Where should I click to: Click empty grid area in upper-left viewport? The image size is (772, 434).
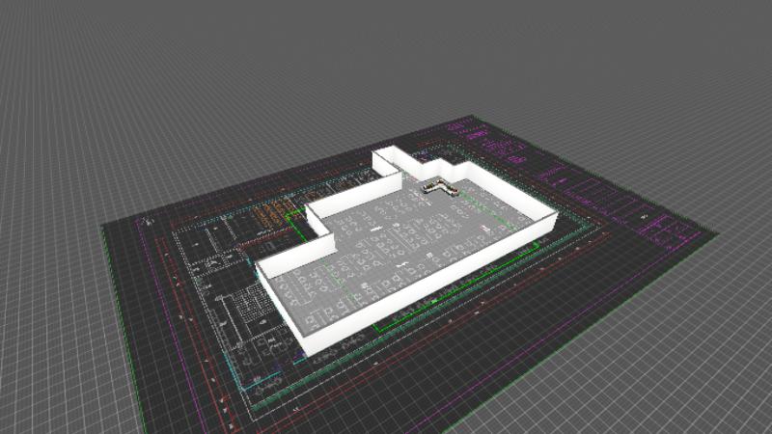pos(116,77)
